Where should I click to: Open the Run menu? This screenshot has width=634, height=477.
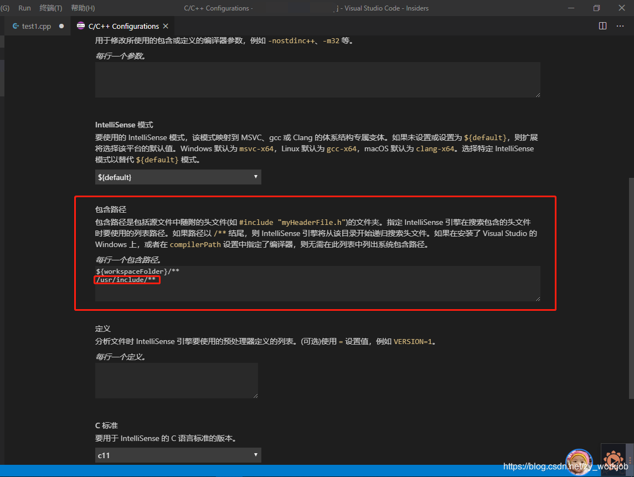point(24,8)
